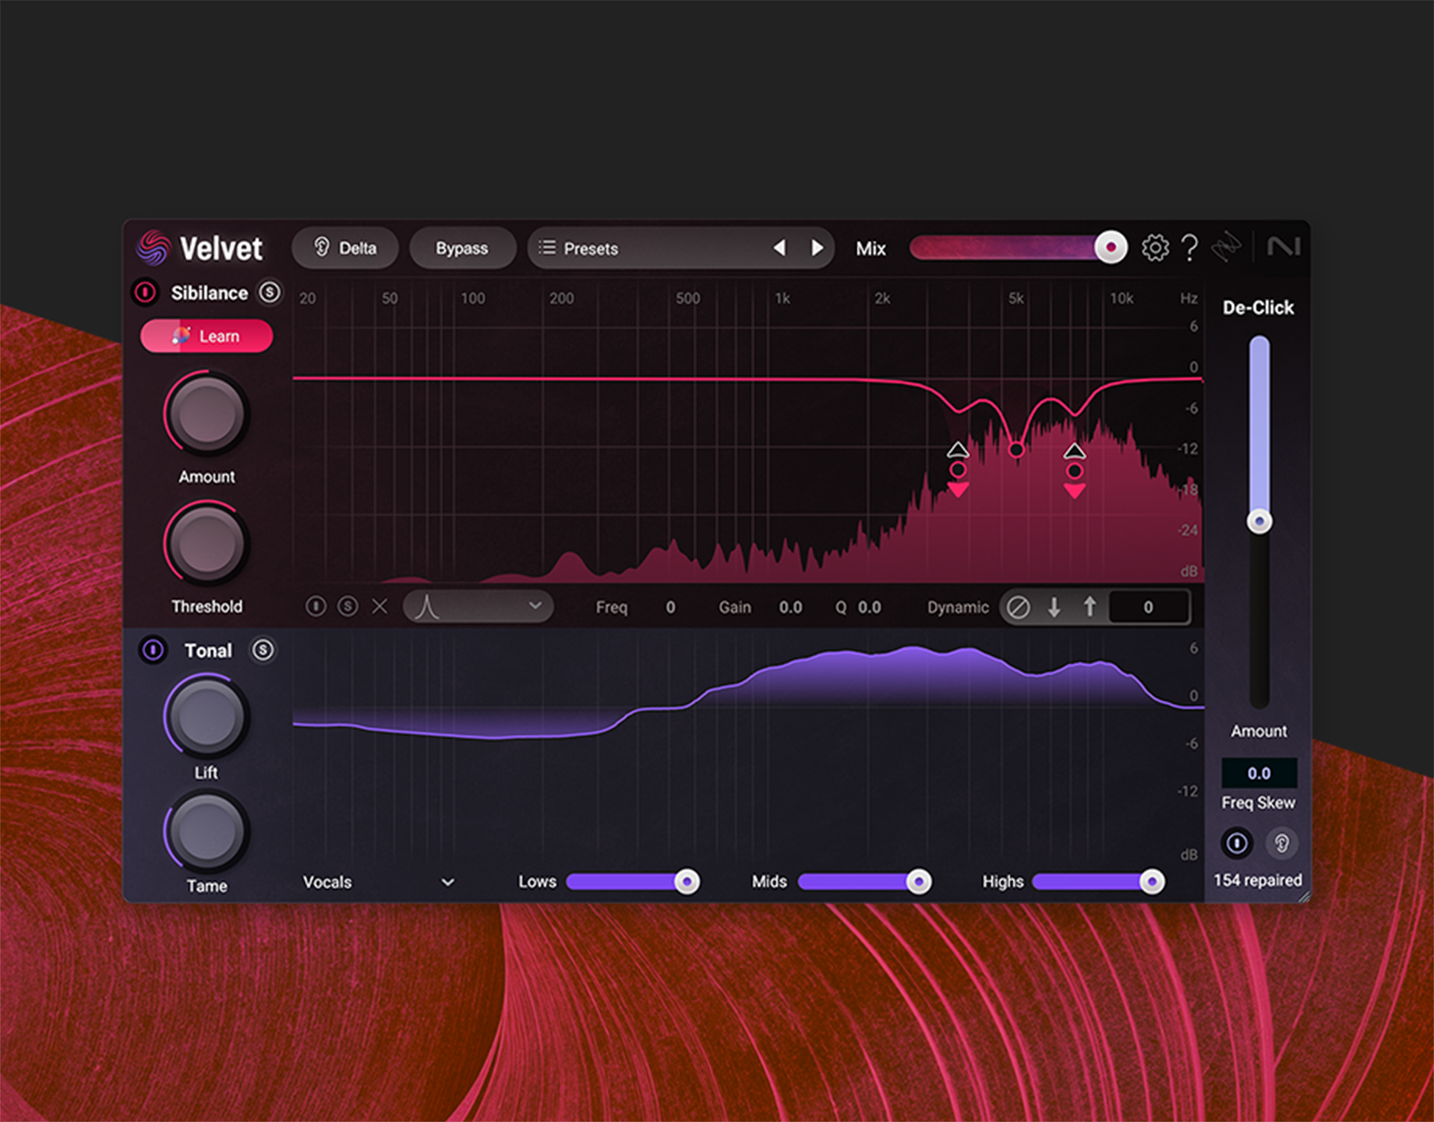Solo the Sibilance module

pos(270,292)
